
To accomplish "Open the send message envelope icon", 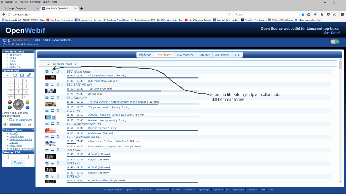I will coord(22,75).
